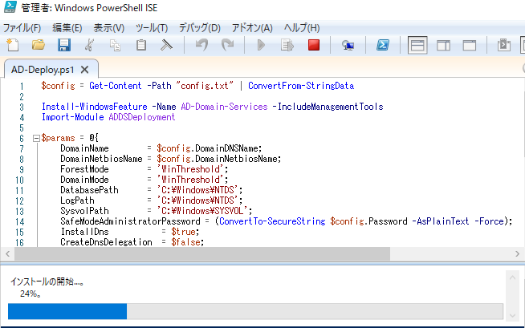Click Get-Content cmdlet on line 1
Screen dimensions: 525x328
115,86
